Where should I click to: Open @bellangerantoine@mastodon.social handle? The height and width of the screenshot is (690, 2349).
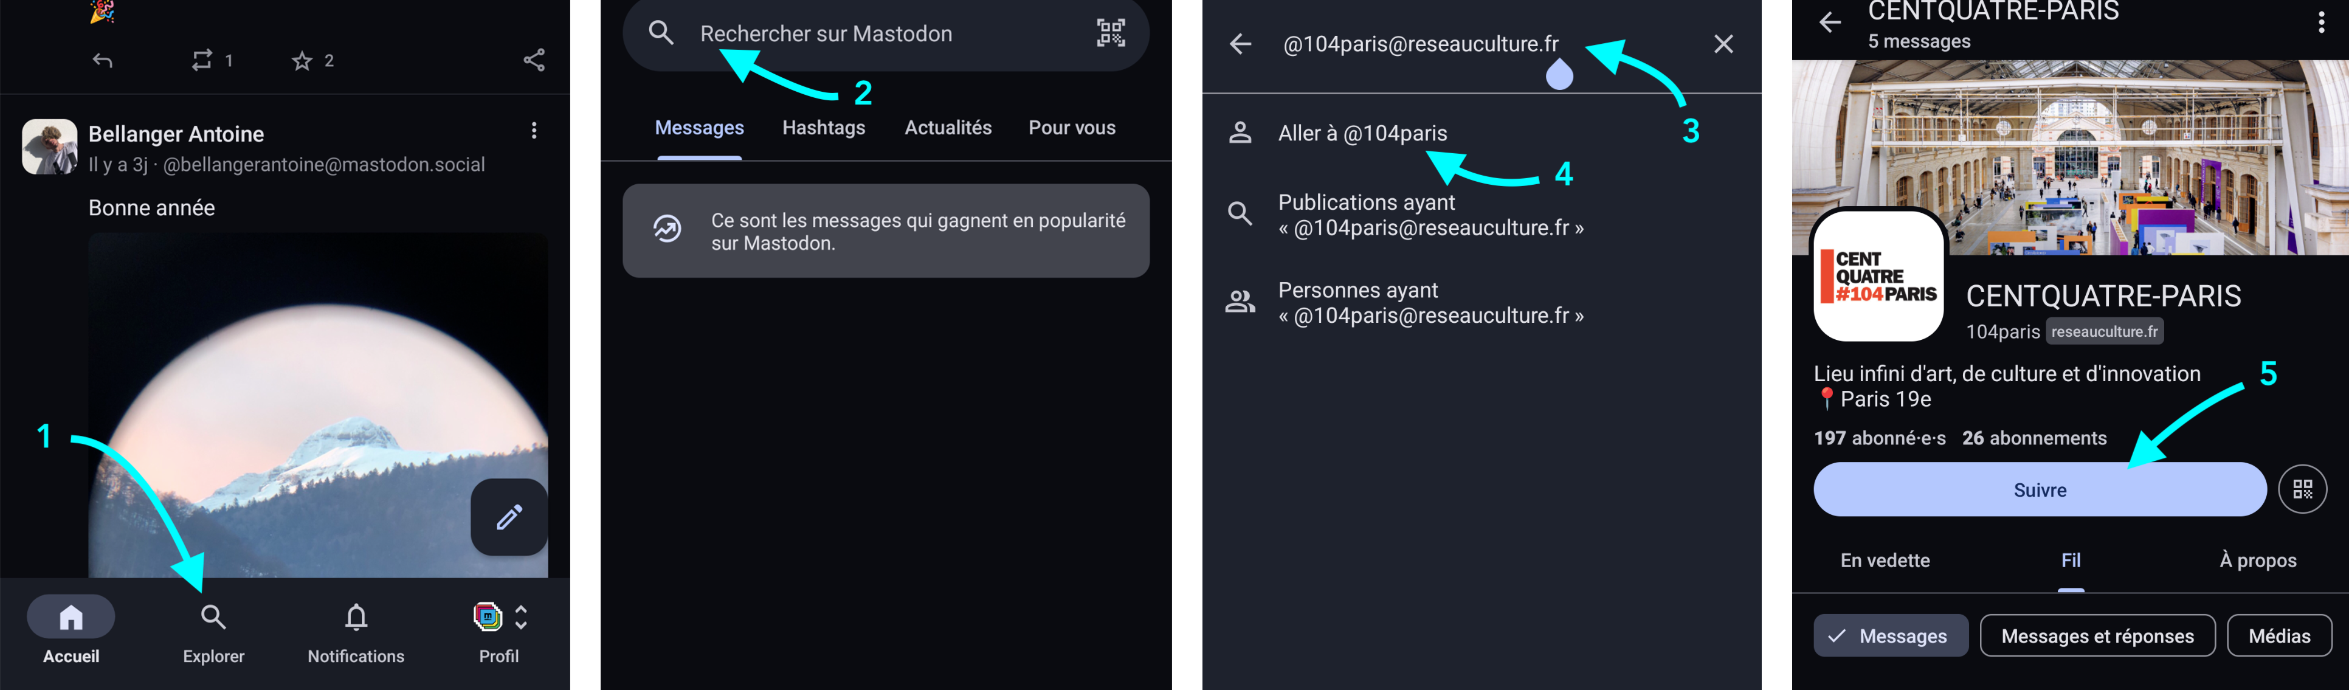tap(323, 165)
